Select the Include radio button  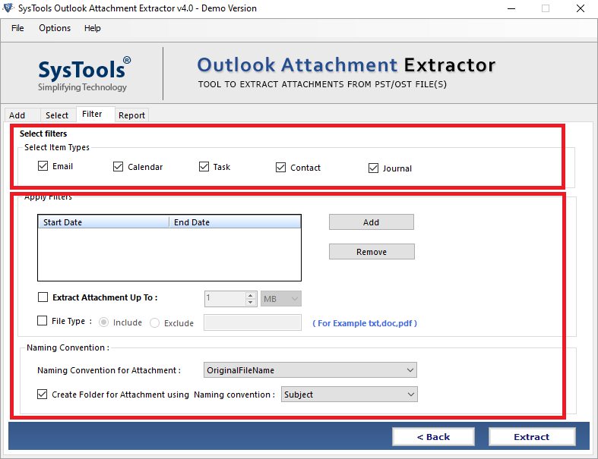(104, 322)
